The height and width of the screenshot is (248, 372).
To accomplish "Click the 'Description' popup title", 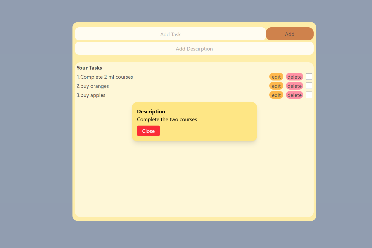I will 151,111.
